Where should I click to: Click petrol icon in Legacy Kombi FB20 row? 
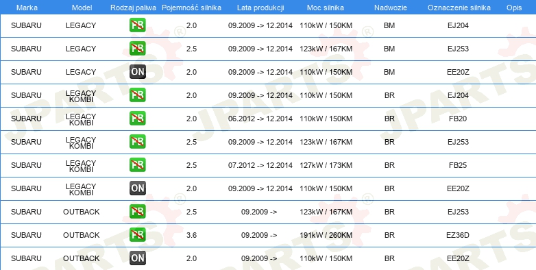click(x=137, y=119)
